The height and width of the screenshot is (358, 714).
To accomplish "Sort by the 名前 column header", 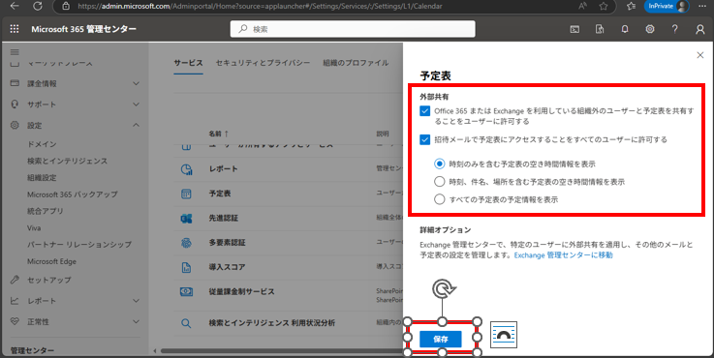I will tap(219, 134).
